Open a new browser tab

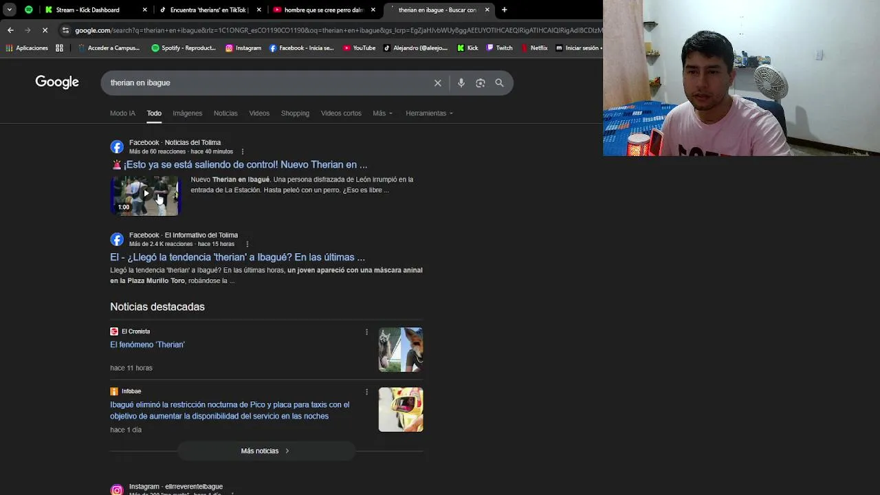[x=504, y=10]
